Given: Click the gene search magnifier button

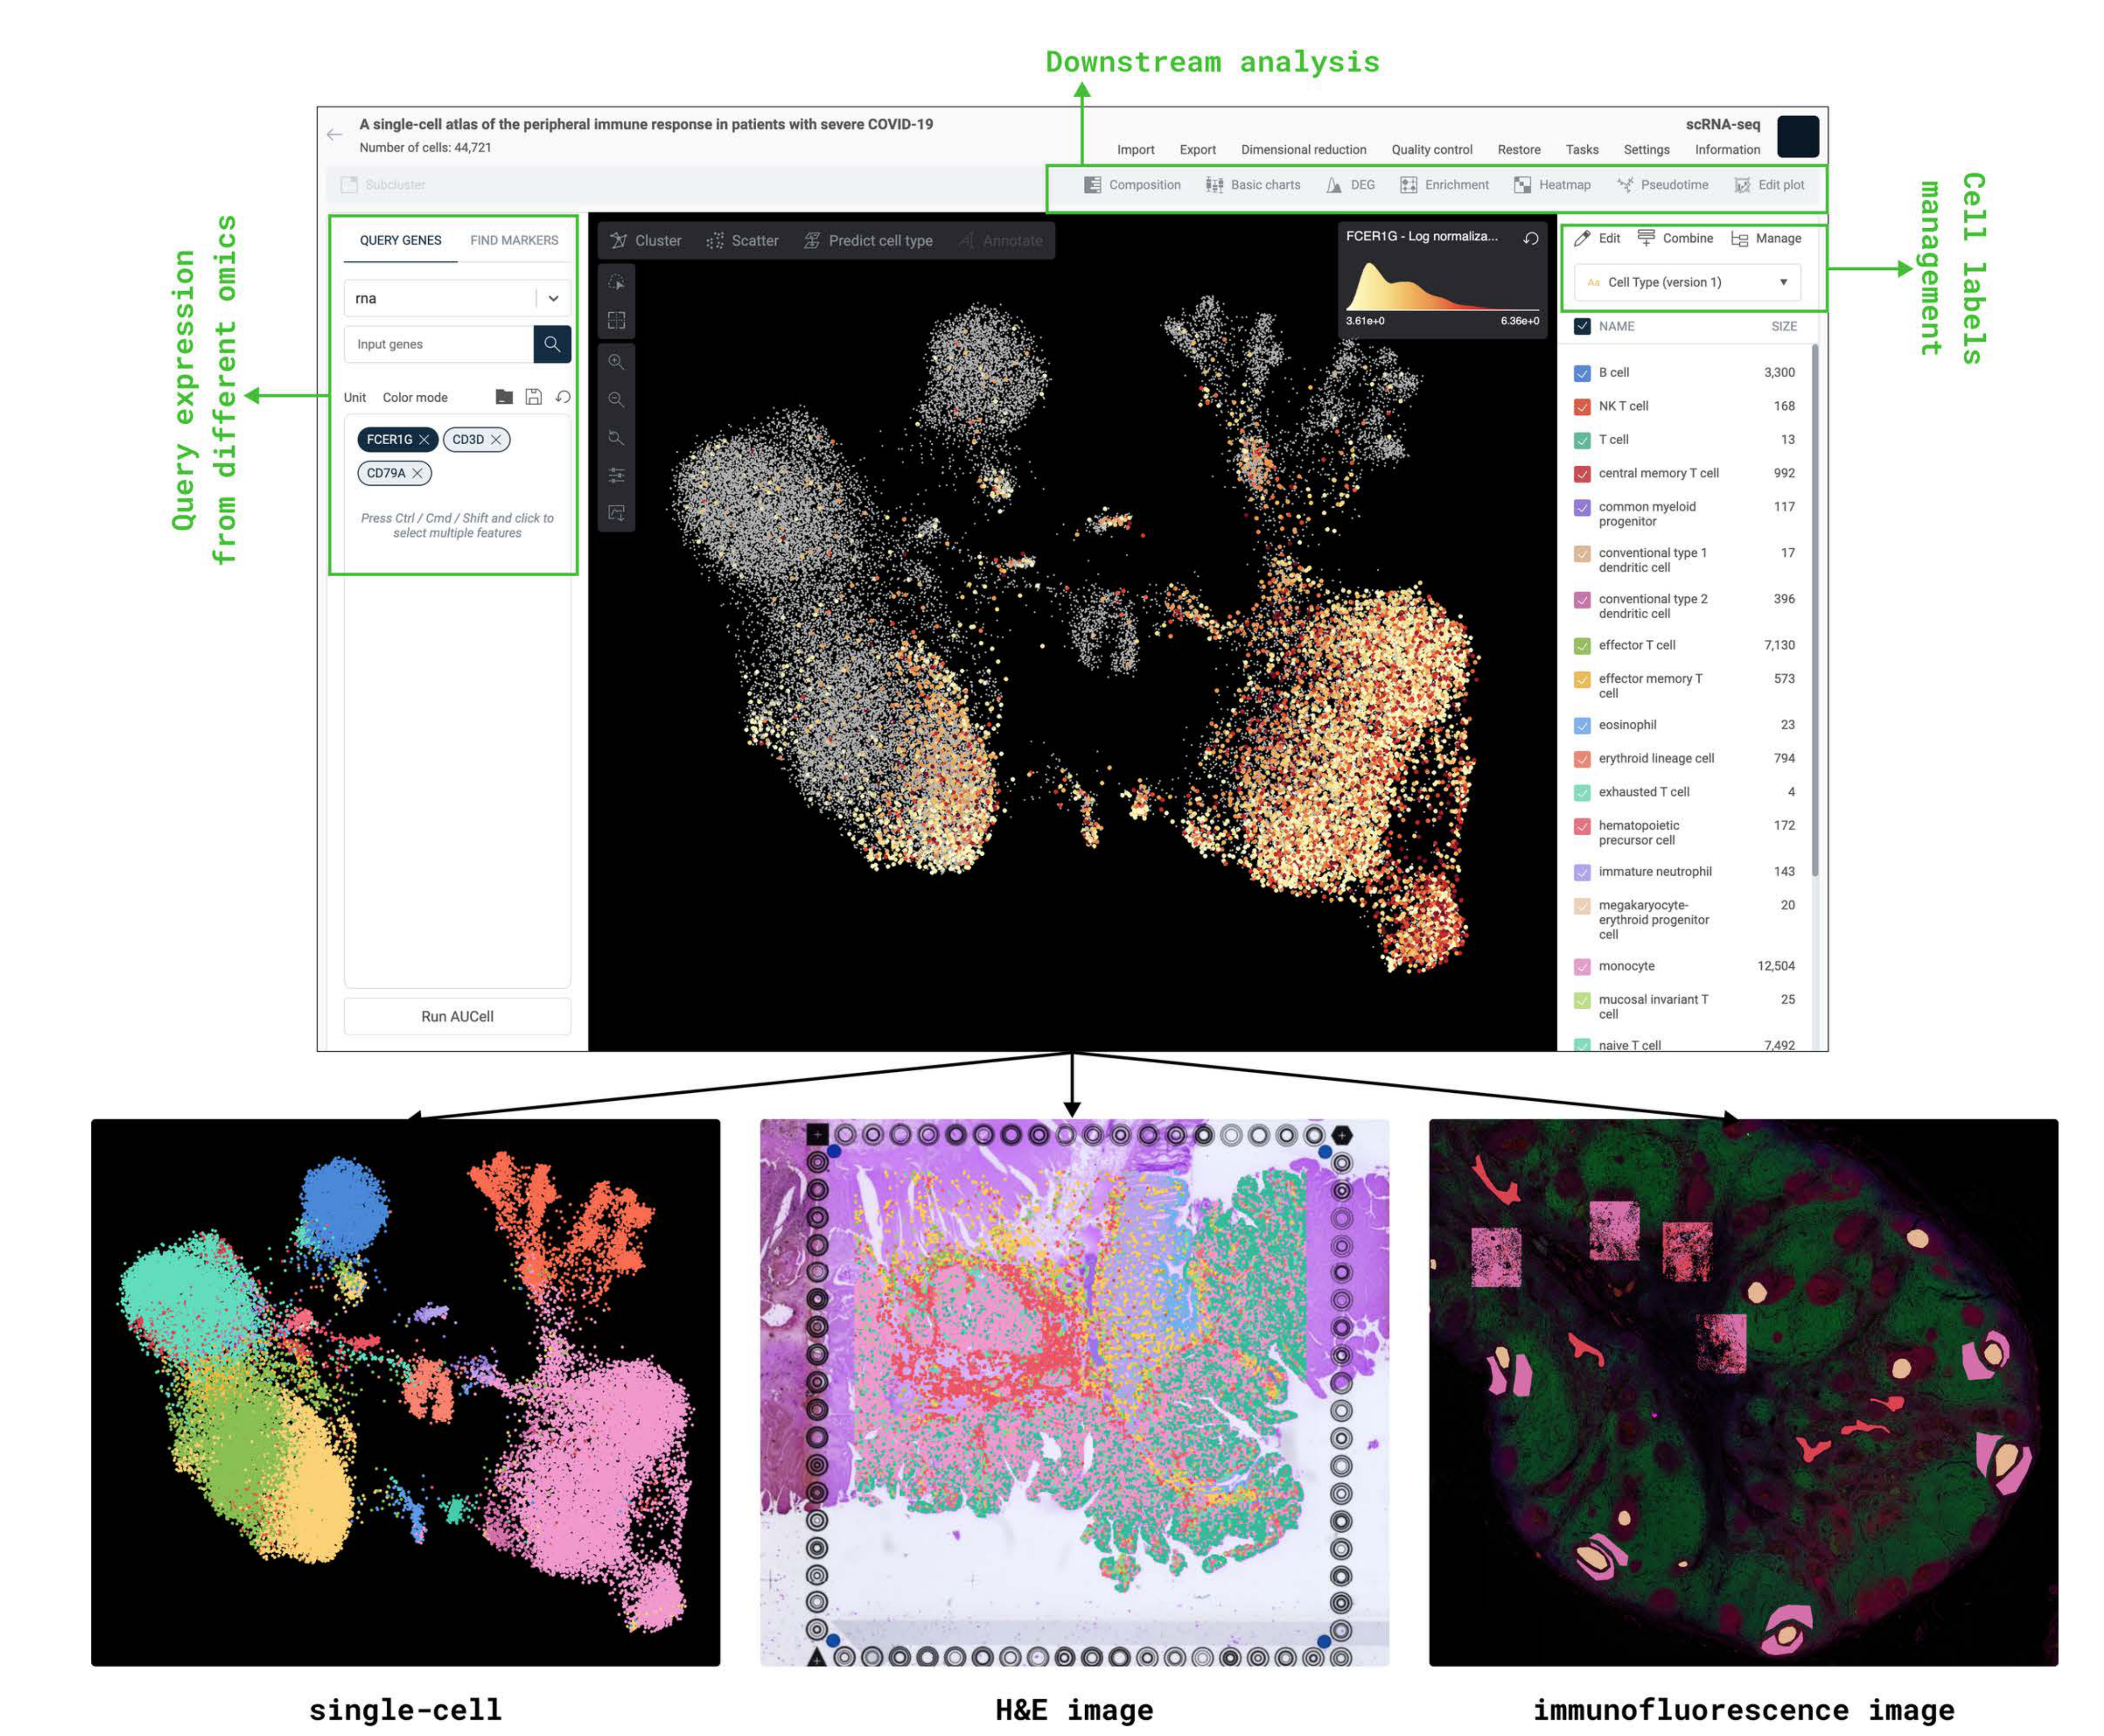Looking at the screenshot, I should (551, 344).
